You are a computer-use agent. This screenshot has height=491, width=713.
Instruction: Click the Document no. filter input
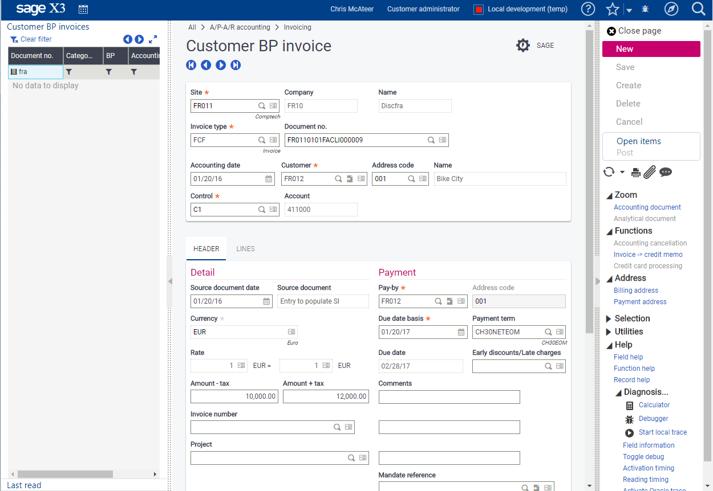[35, 72]
